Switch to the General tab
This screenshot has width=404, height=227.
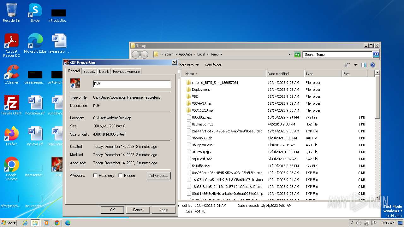coord(74,71)
